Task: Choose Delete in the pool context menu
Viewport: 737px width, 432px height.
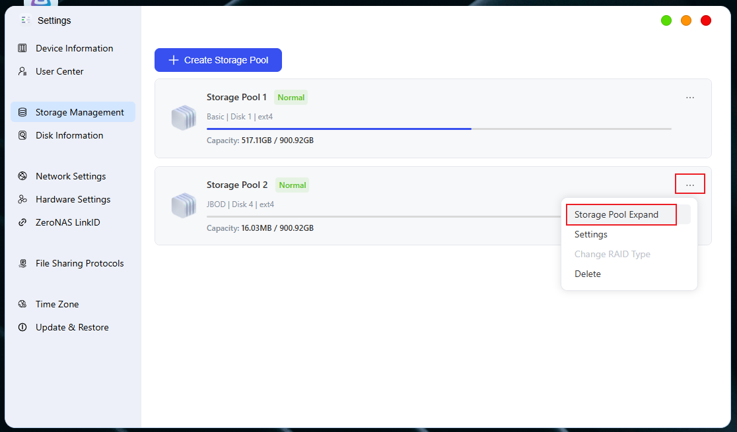Action: tap(588, 274)
